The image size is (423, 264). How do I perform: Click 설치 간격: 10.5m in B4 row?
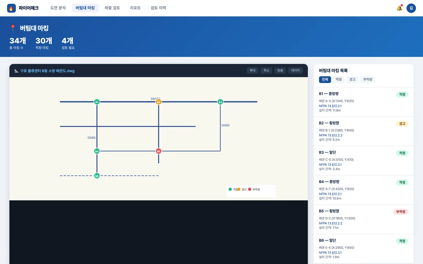330,199
